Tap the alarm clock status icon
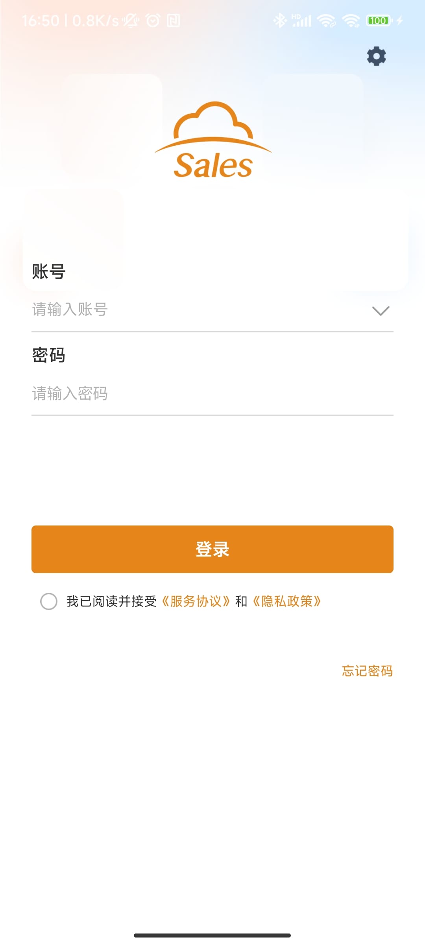 tap(153, 20)
